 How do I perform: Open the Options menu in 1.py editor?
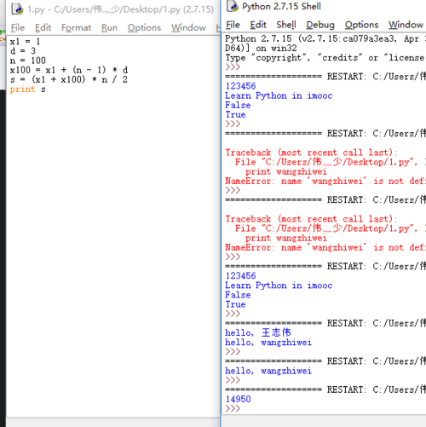pyautogui.click(x=144, y=27)
